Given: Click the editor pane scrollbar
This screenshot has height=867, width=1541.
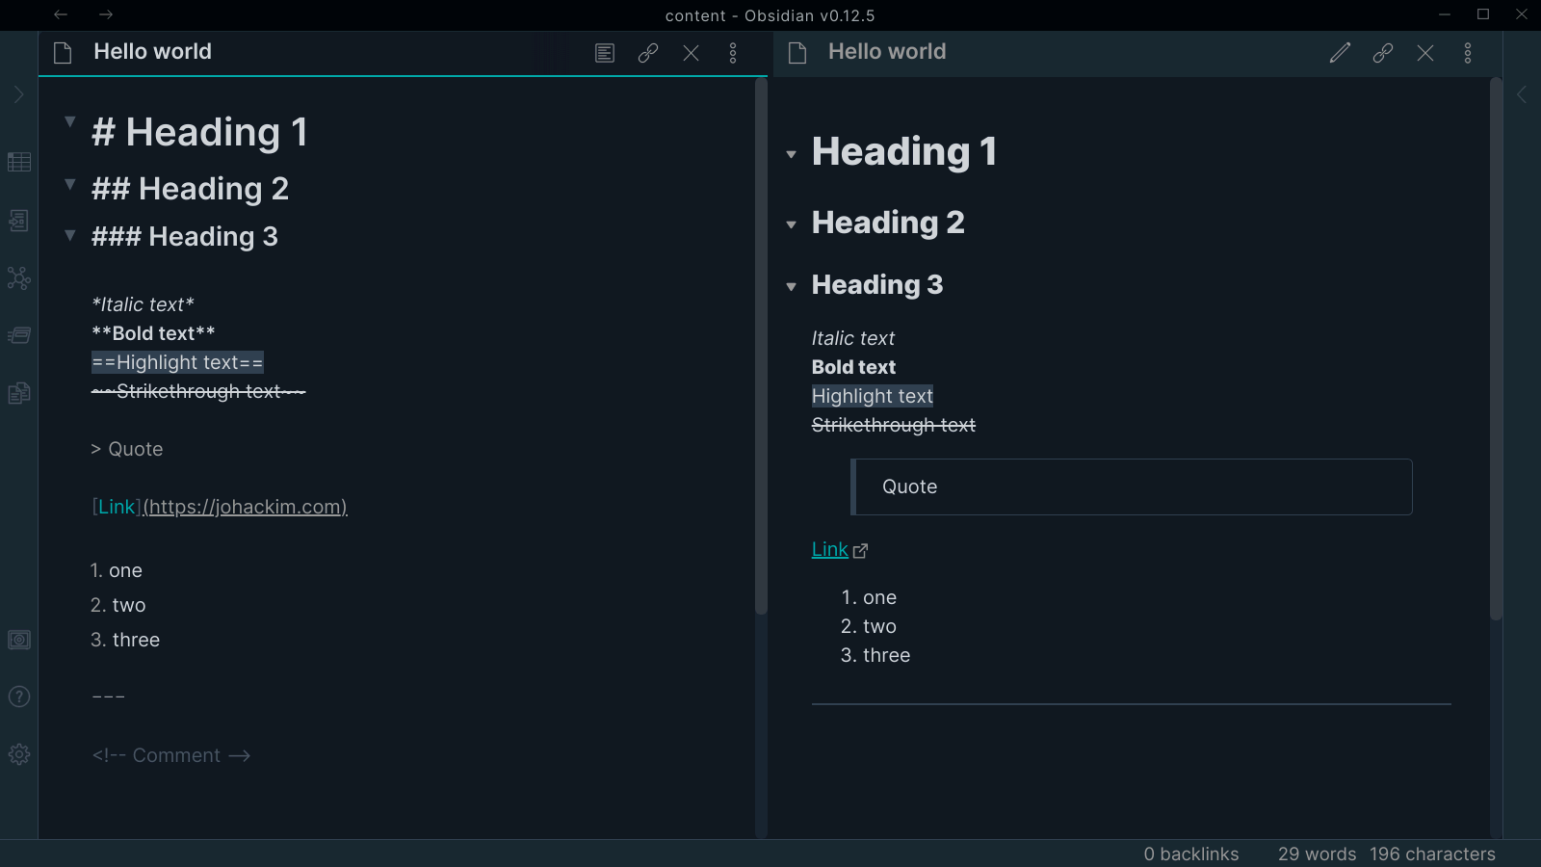Looking at the screenshot, I should click(761, 347).
